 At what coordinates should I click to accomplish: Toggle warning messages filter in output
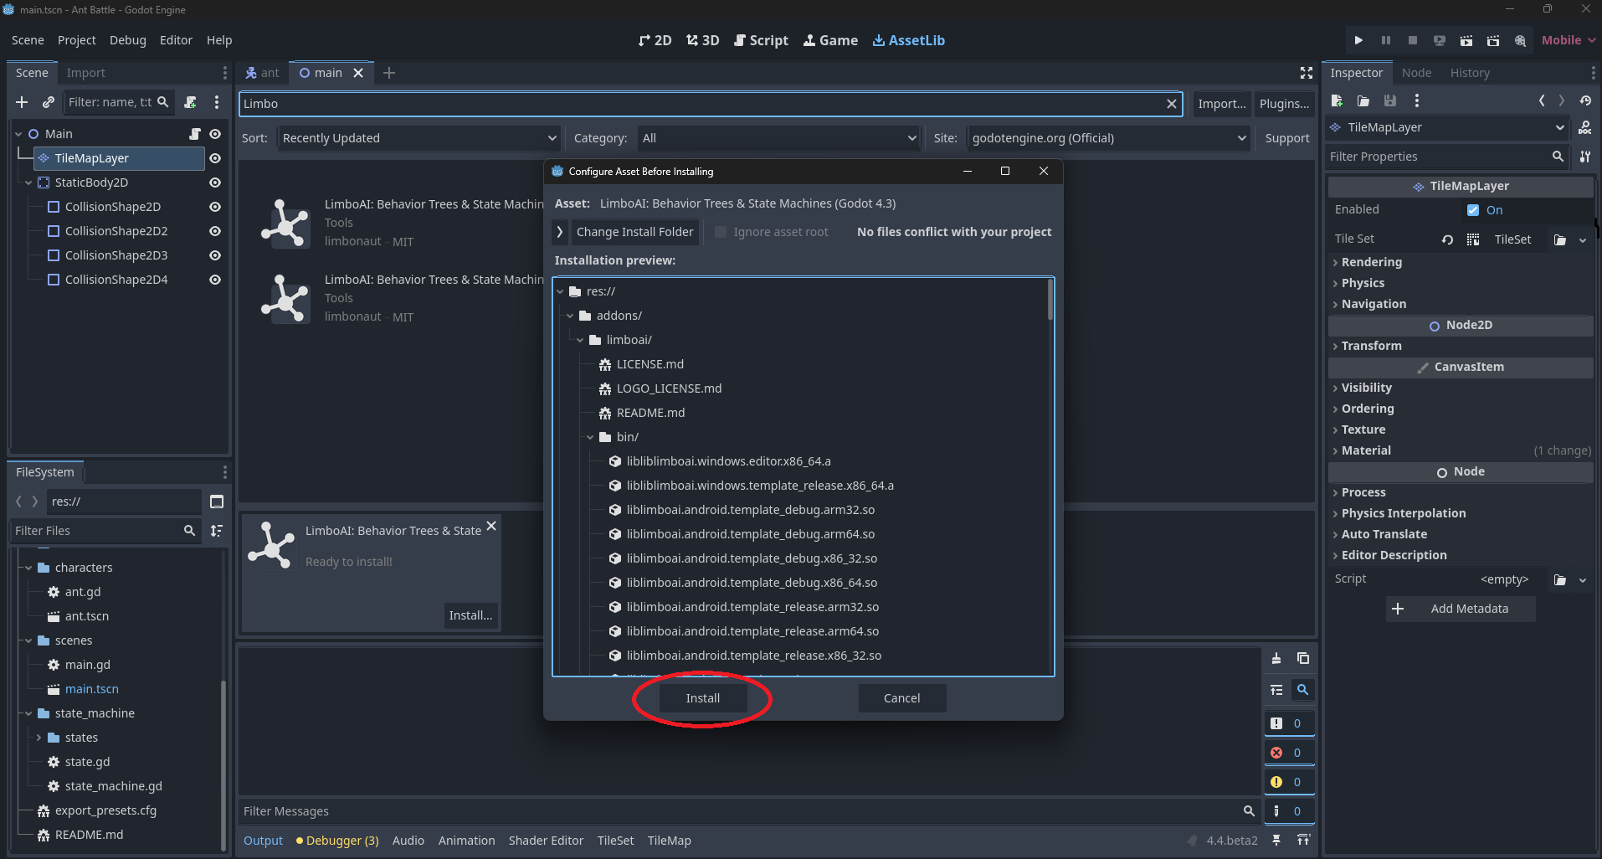[x=1289, y=782]
